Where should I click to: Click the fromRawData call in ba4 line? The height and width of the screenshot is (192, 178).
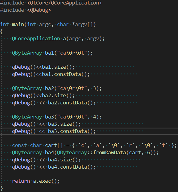pos(106,153)
